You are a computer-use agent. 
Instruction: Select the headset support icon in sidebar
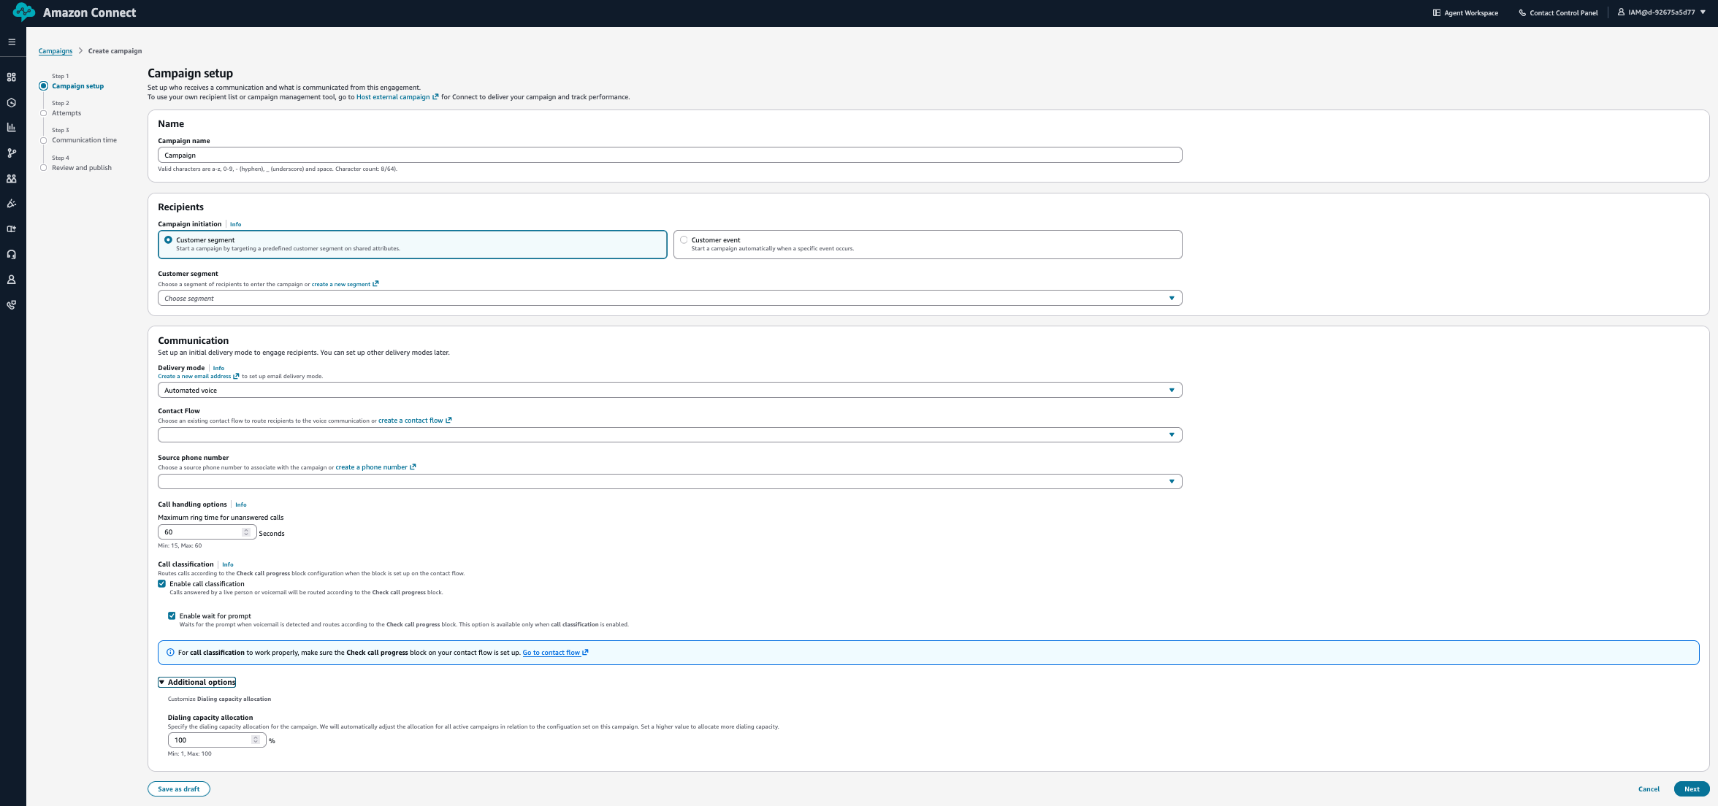pos(12,253)
